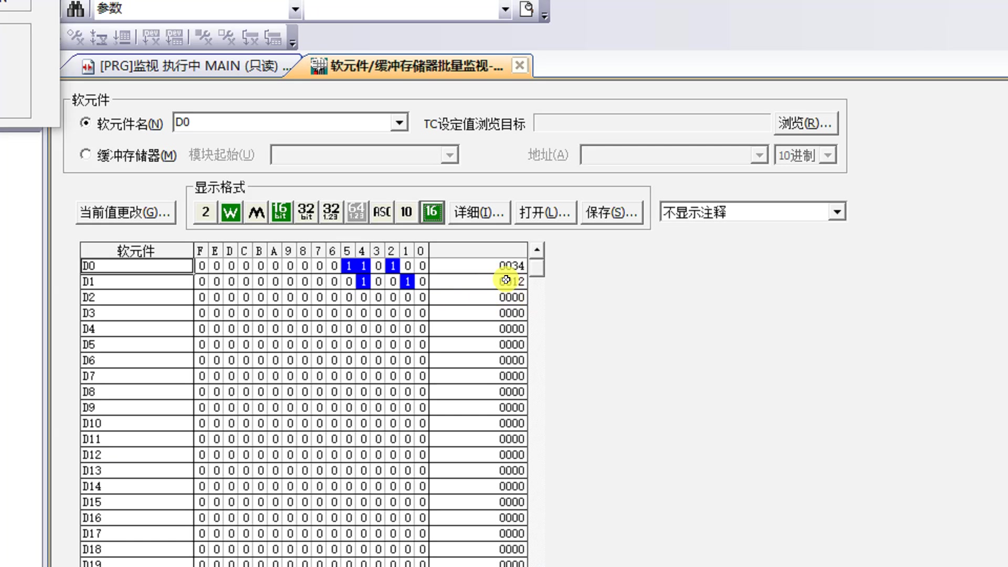The height and width of the screenshot is (567, 1008).
Task: Click the D7 device row label
Action: [x=136, y=376]
